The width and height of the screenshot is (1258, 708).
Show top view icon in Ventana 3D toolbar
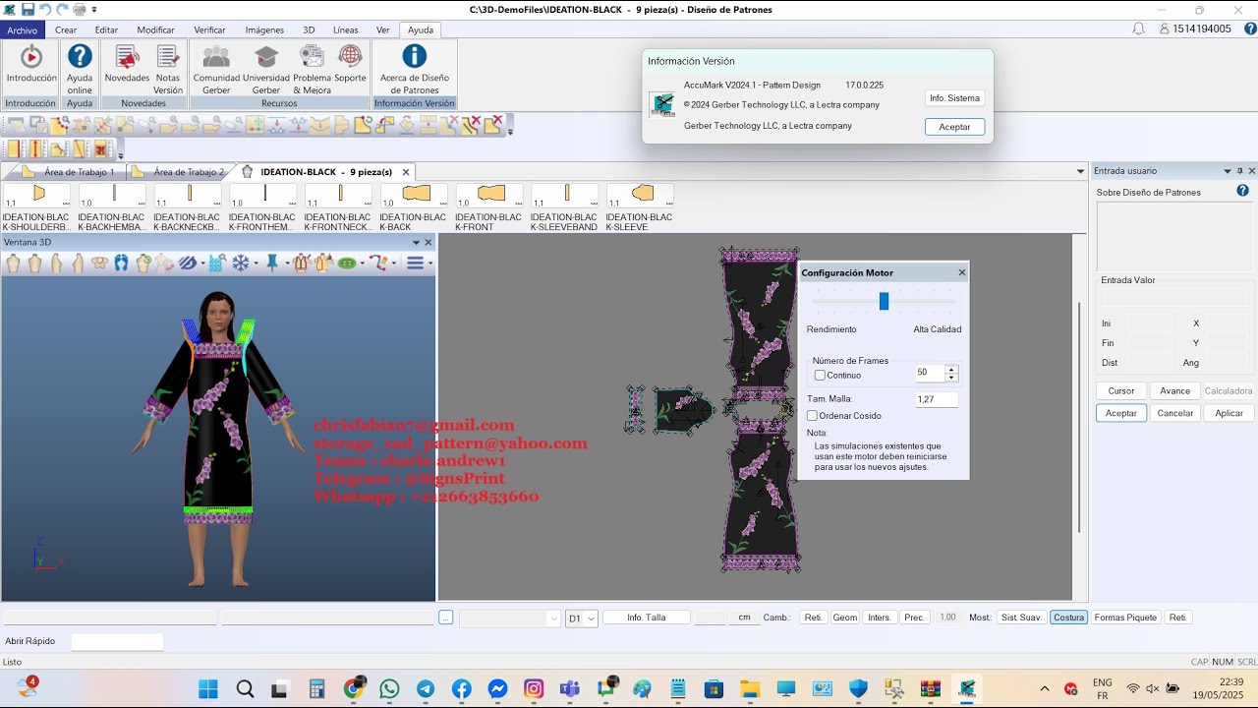tap(99, 264)
